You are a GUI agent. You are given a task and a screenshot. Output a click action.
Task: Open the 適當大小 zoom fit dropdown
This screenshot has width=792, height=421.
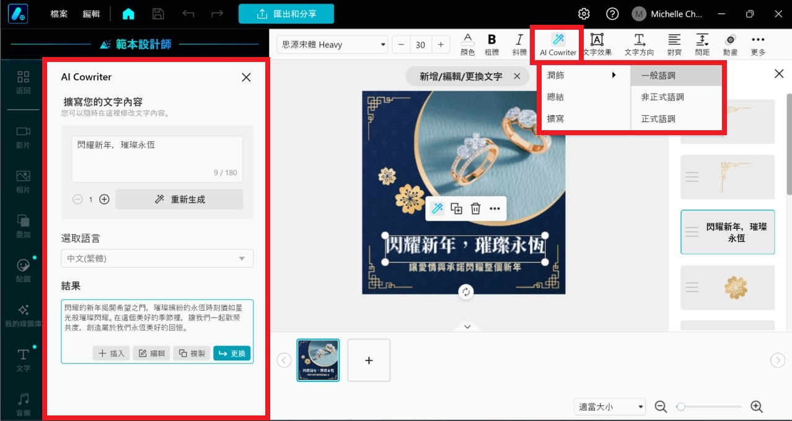tap(609, 406)
